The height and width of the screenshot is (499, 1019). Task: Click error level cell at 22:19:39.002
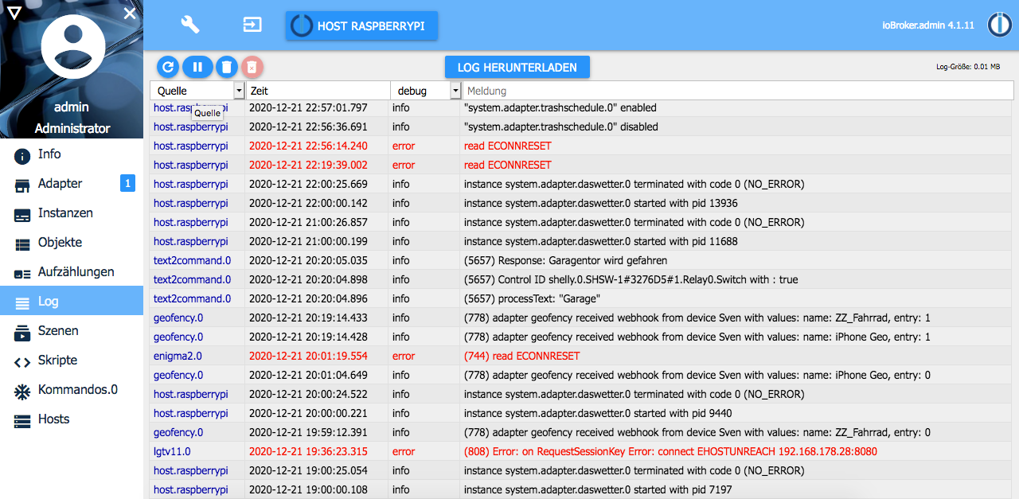(404, 165)
